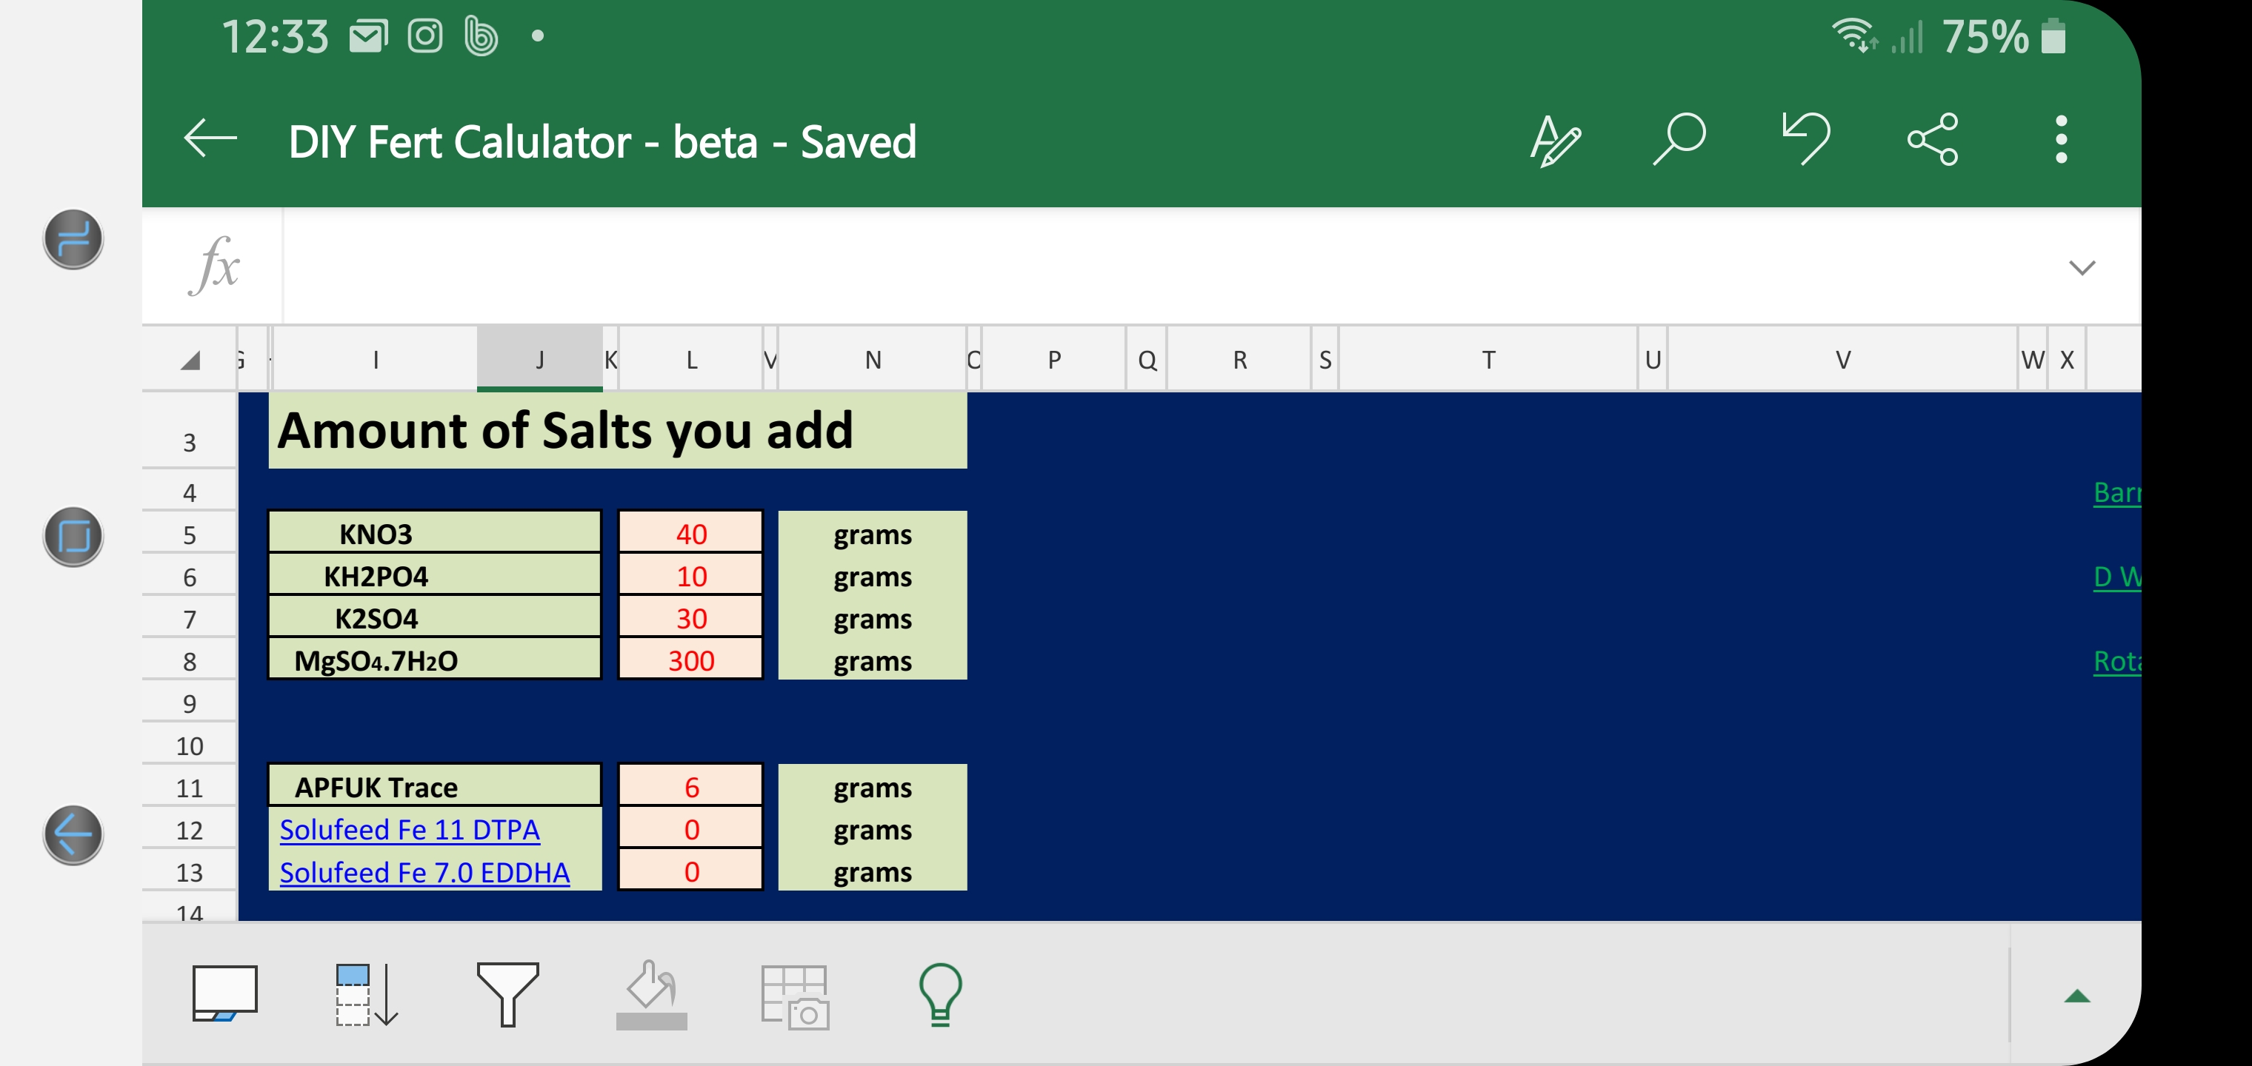Open the Solufeed Fe 7.0 EDDHA link

[424, 872]
